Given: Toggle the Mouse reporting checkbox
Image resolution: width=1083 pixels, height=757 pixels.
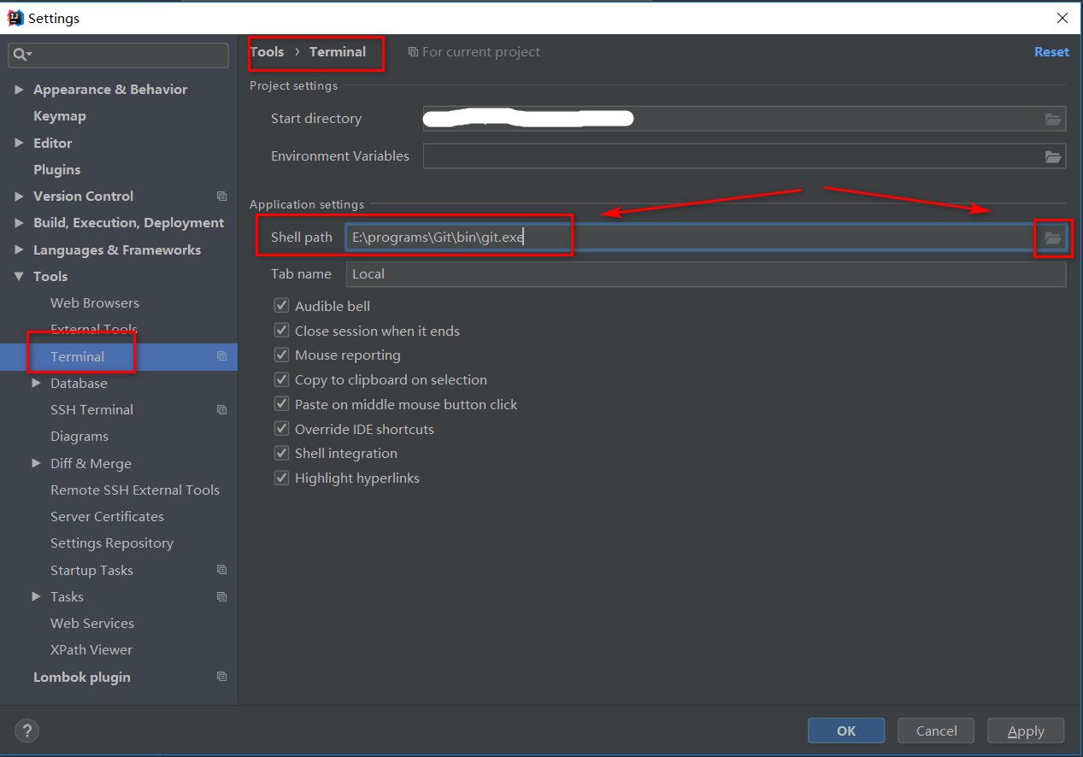Looking at the screenshot, I should [281, 355].
